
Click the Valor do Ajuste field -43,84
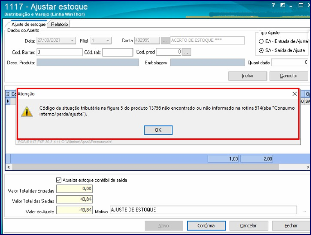click(x=74, y=210)
